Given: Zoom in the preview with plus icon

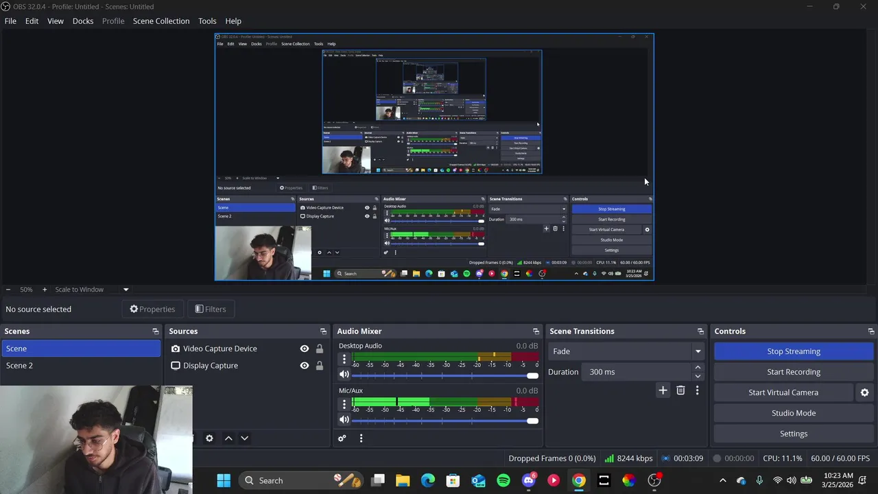Looking at the screenshot, I should pyautogui.click(x=45, y=290).
